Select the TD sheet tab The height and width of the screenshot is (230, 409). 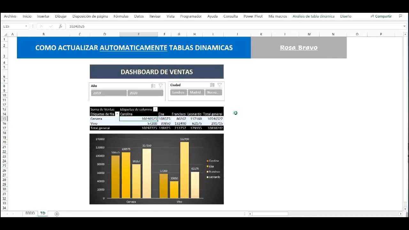tap(42, 213)
